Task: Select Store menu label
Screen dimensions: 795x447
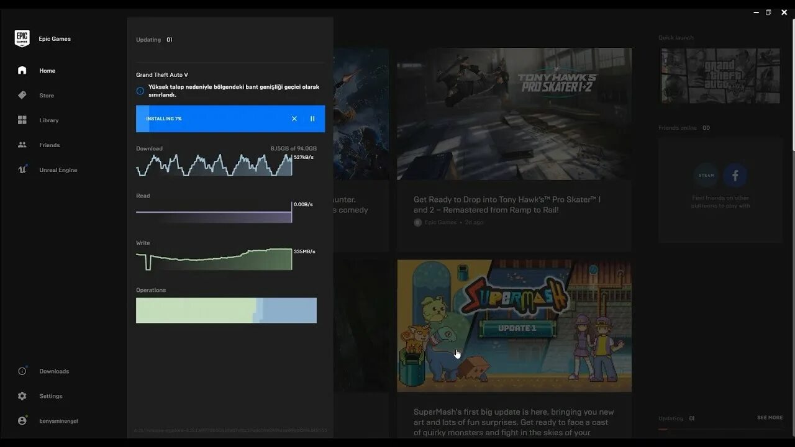Action: 47,96
